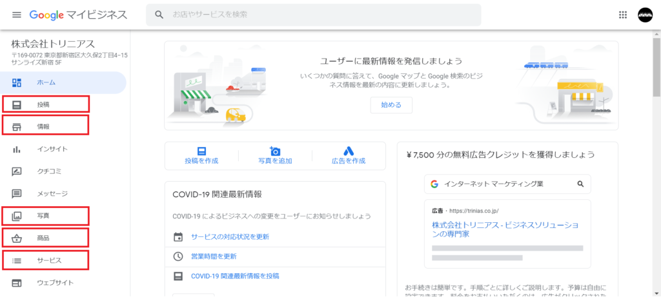Click the COVID-19 関連最新情報 card title
The image size is (661, 297).
pyautogui.click(x=217, y=195)
